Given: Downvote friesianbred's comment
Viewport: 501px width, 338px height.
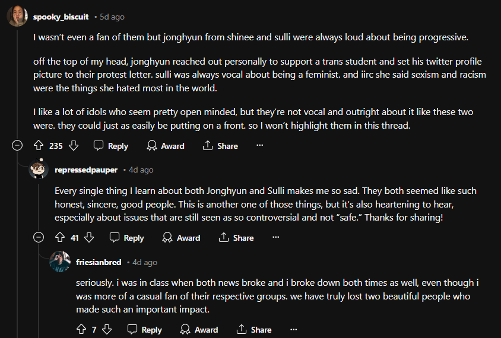Looking at the screenshot, I should (x=107, y=330).
